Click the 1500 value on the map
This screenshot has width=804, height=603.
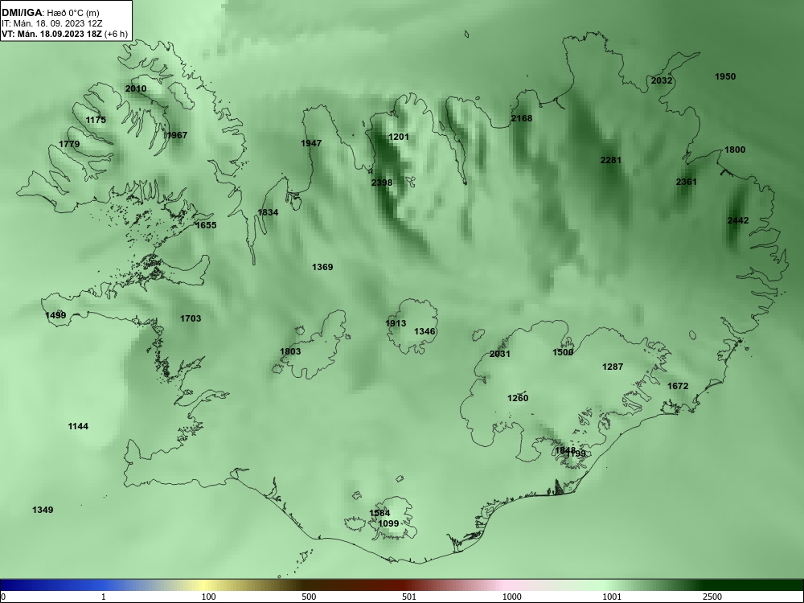[x=563, y=353]
